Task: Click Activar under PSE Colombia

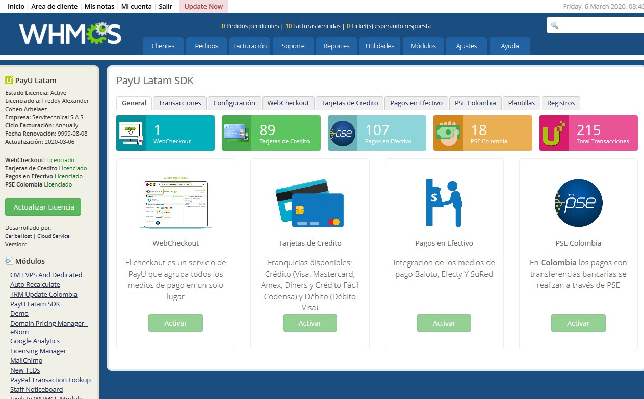Action: [x=578, y=323]
